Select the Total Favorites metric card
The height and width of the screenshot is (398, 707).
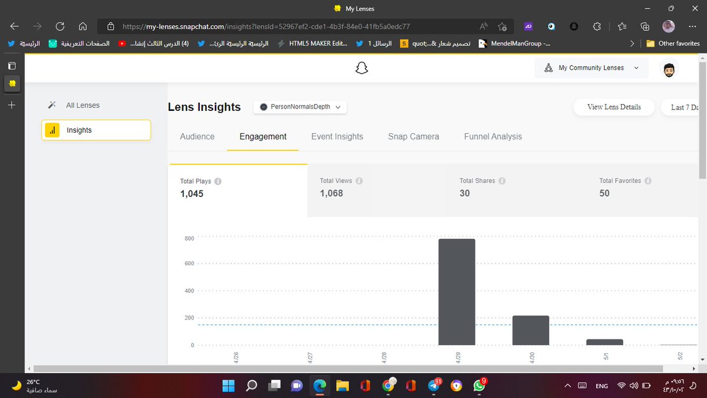tap(643, 190)
